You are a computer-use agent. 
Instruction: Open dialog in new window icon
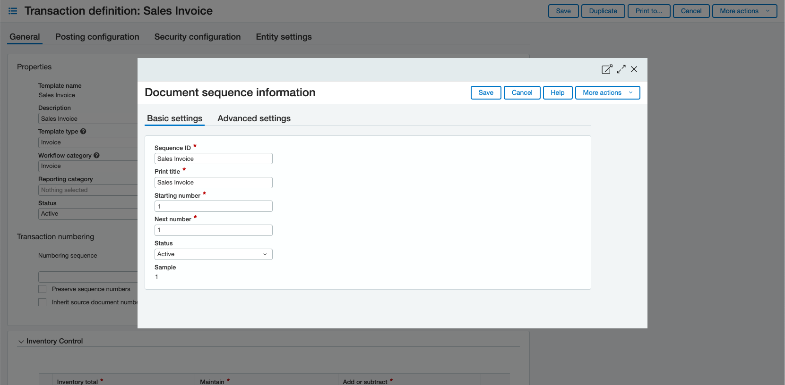607,69
